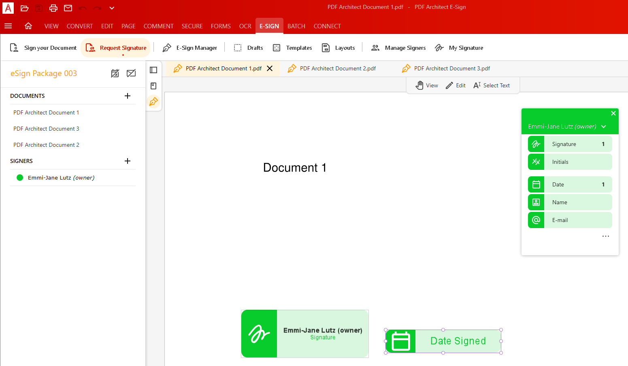Switch to the PAGE tab
Image resolution: width=628 pixels, height=366 pixels.
[128, 26]
